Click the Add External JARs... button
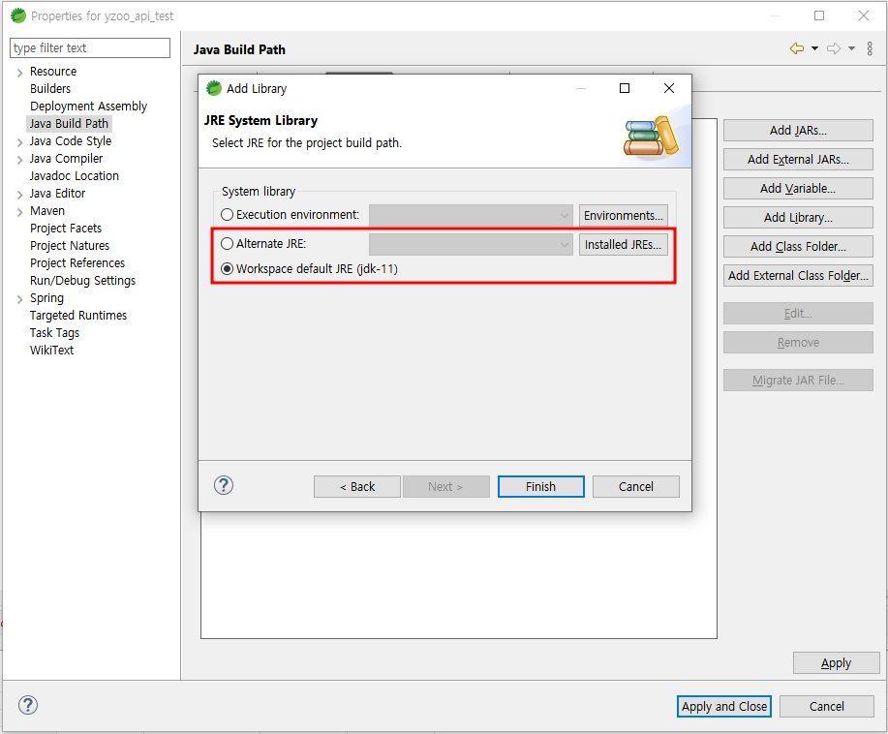This screenshot has width=888, height=734. (798, 159)
